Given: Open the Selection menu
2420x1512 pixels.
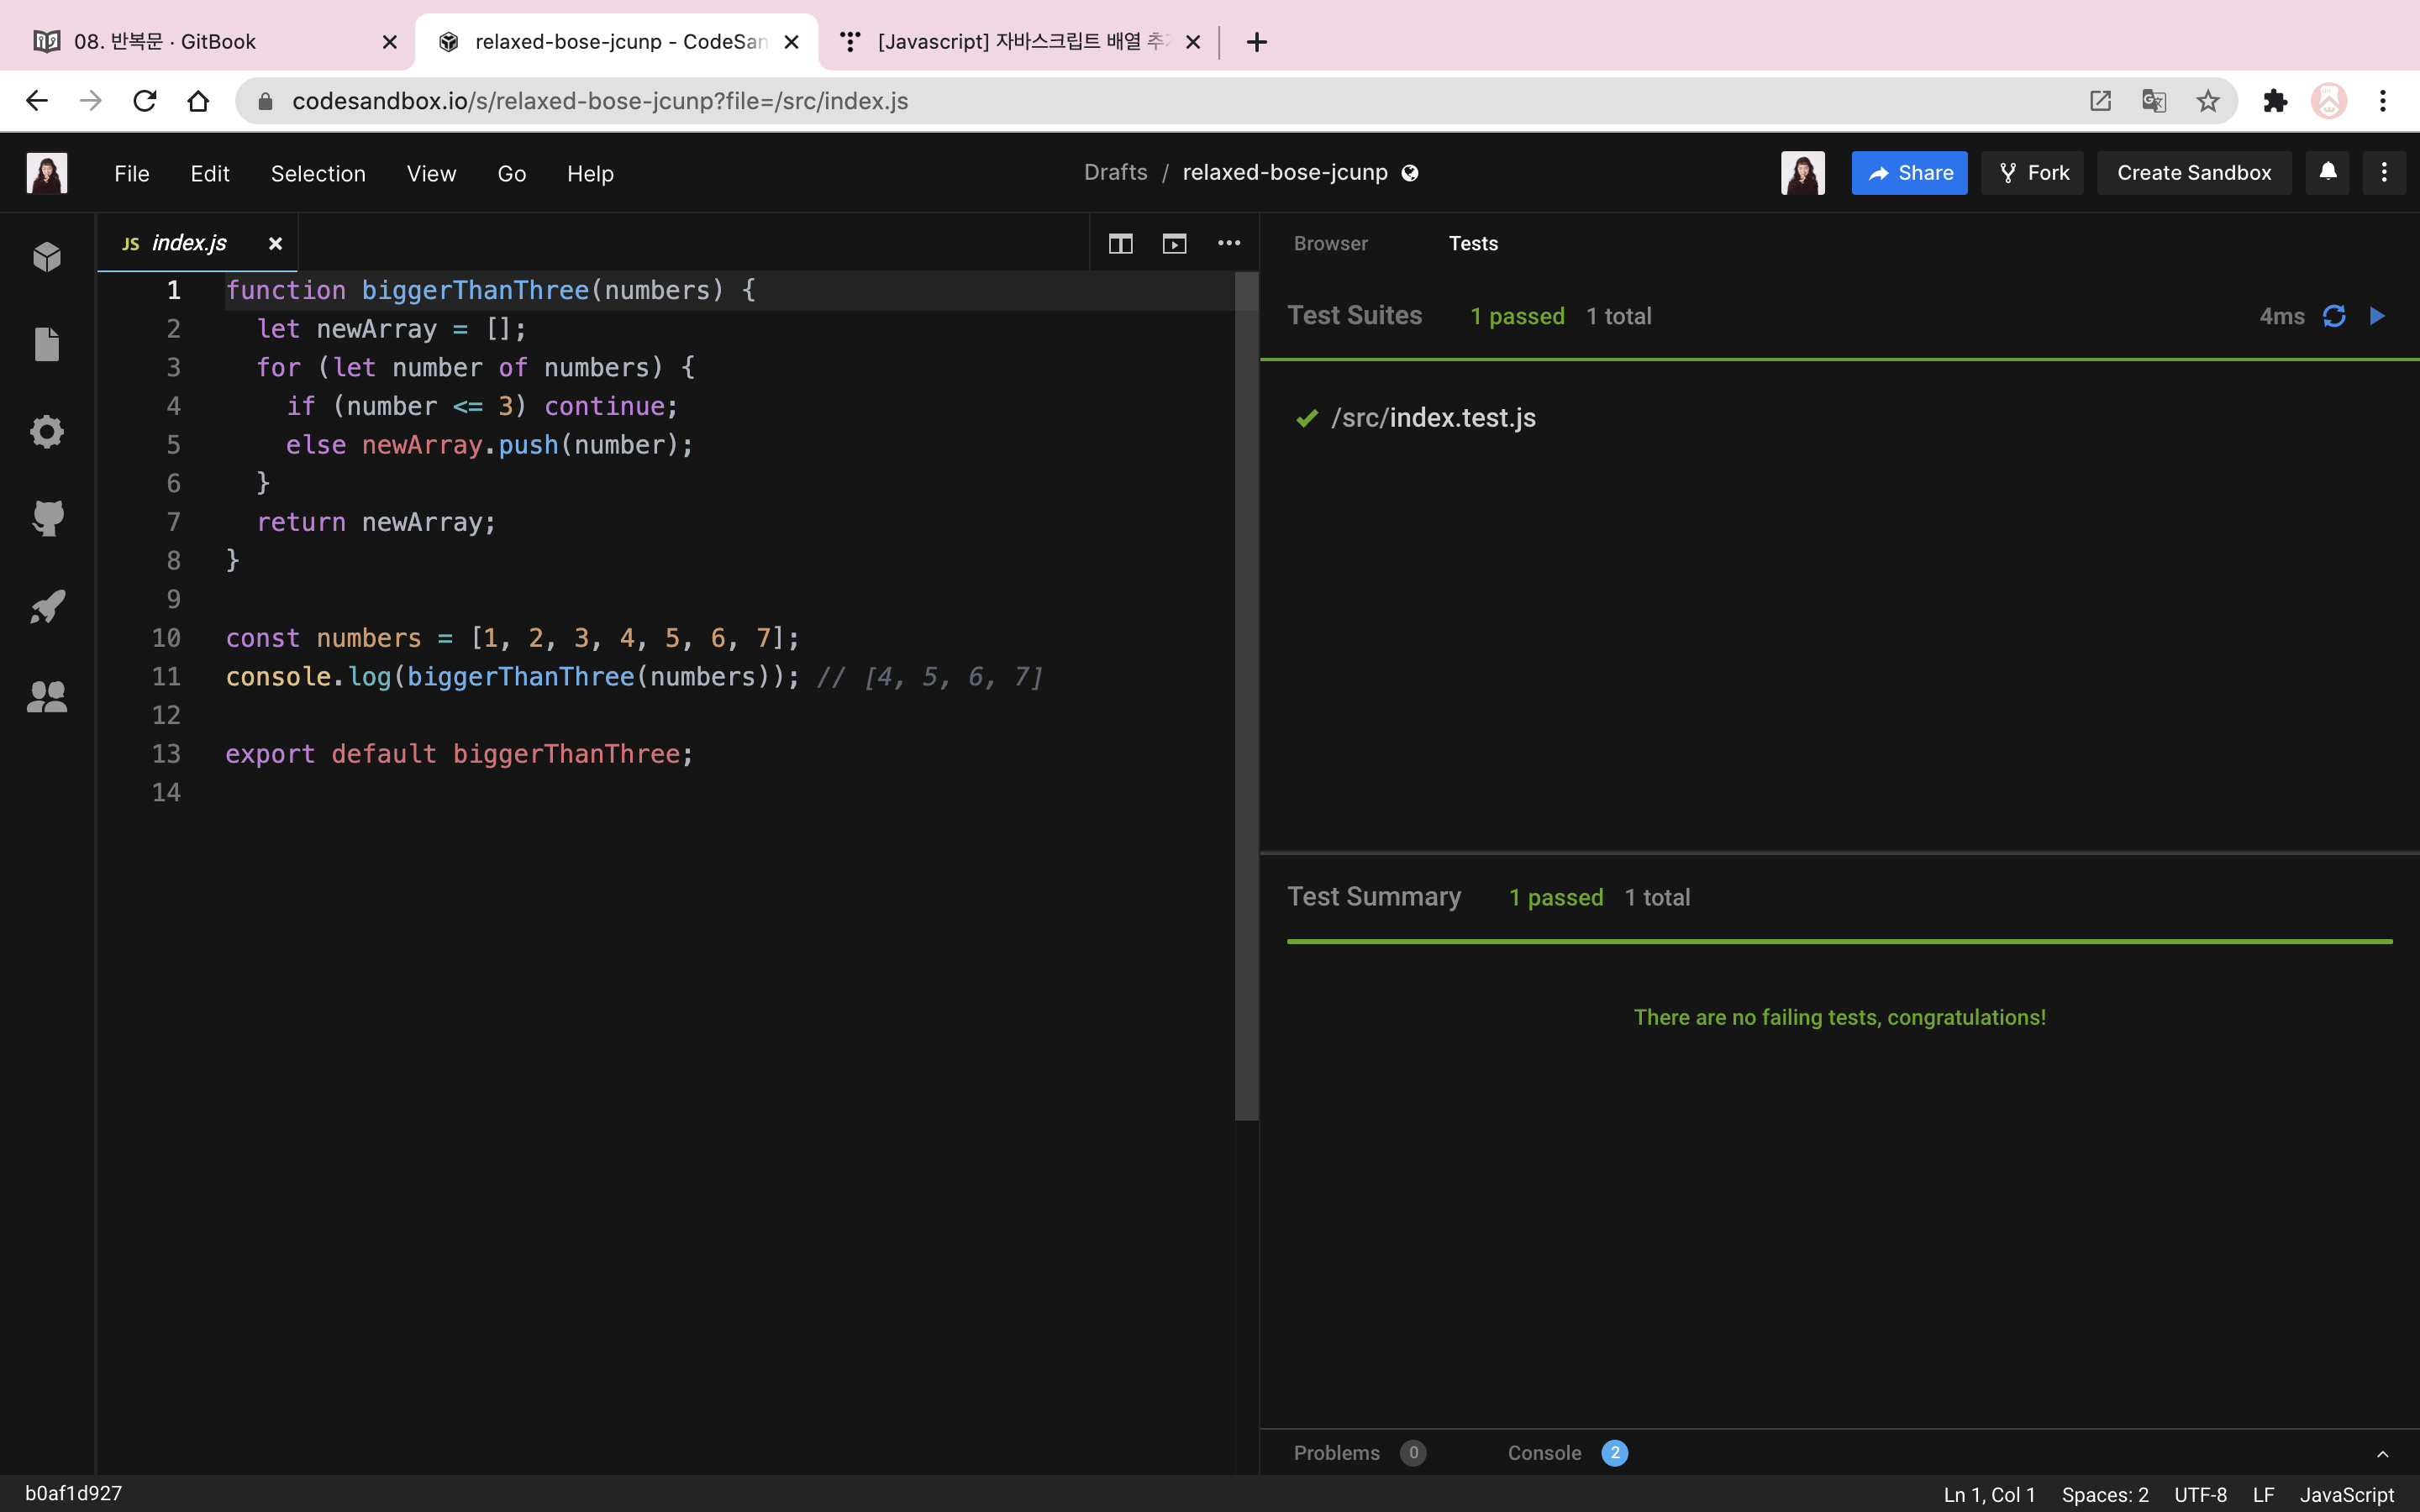Looking at the screenshot, I should pos(318,173).
